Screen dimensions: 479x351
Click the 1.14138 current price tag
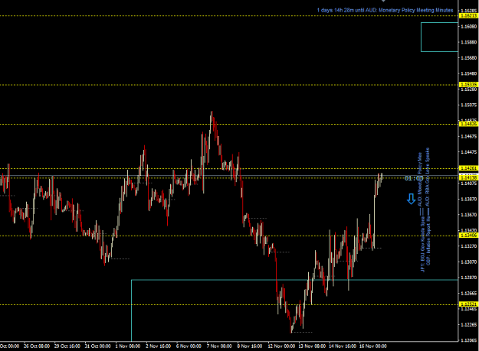pyautogui.click(x=468, y=177)
